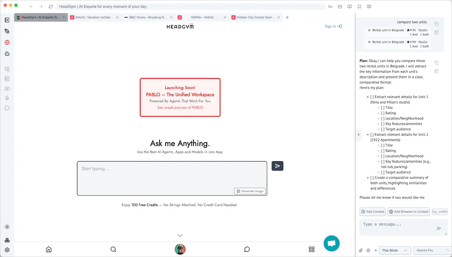
Task: Click the document list icon in left sidebar
Action: tap(7, 79)
